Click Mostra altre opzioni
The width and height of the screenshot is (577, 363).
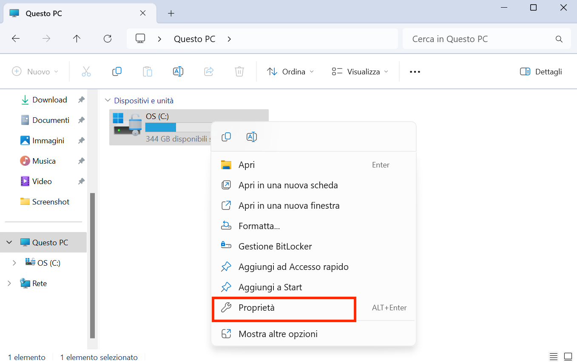pyautogui.click(x=313, y=334)
